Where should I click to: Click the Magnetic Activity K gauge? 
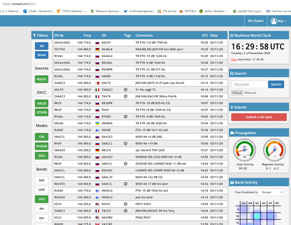[274, 150]
